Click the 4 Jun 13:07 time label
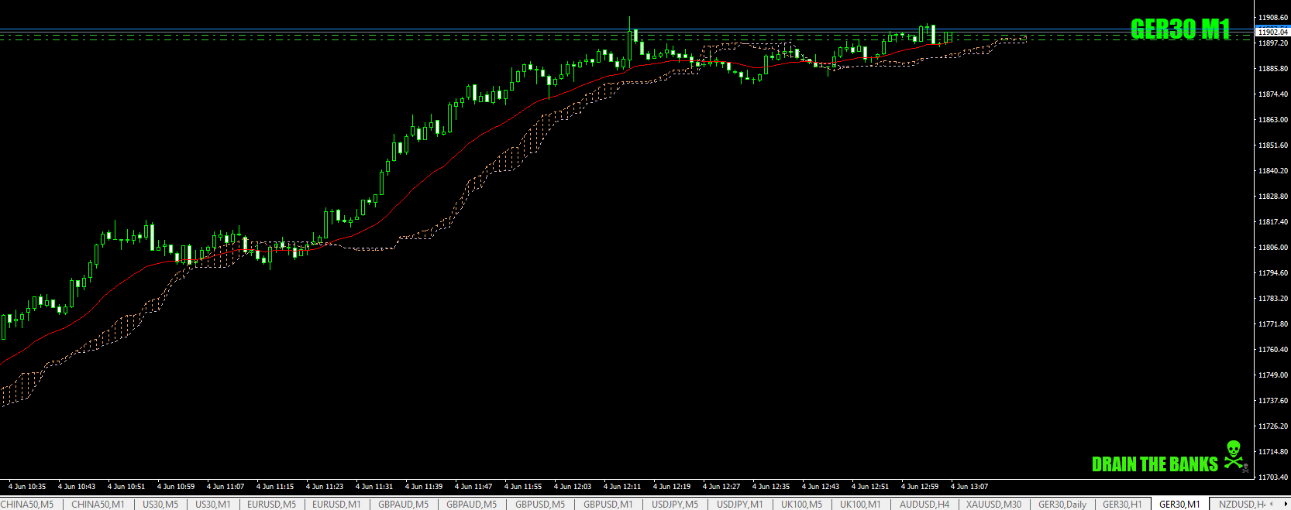This screenshot has height=510, width=1291. tap(969, 487)
